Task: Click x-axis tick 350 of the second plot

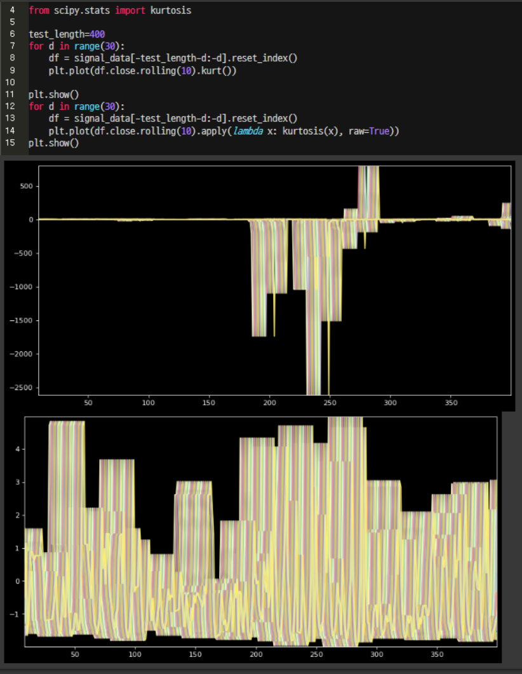Action: [438, 654]
